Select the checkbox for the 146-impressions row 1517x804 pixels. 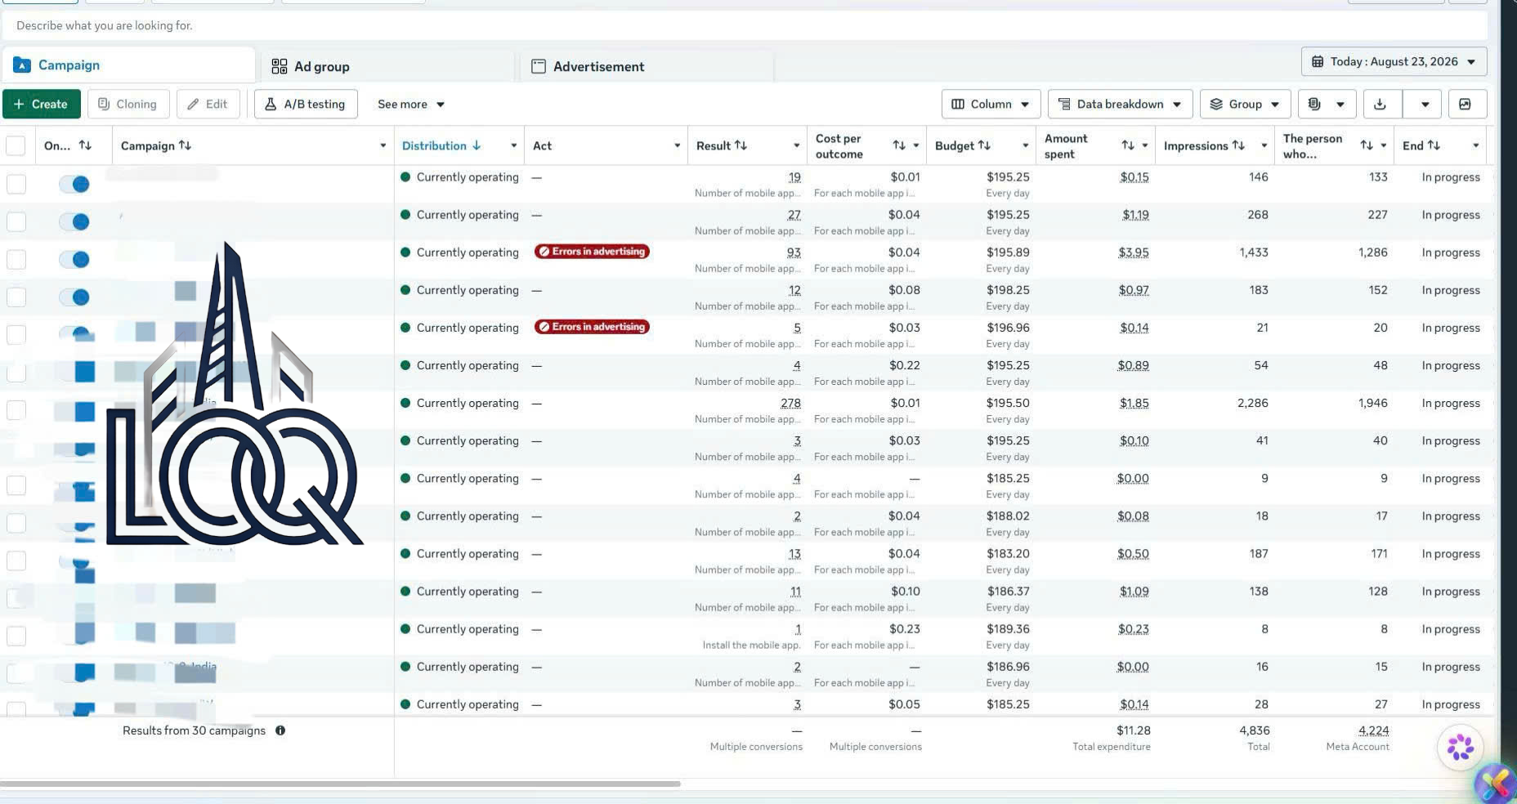[x=16, y=184]
